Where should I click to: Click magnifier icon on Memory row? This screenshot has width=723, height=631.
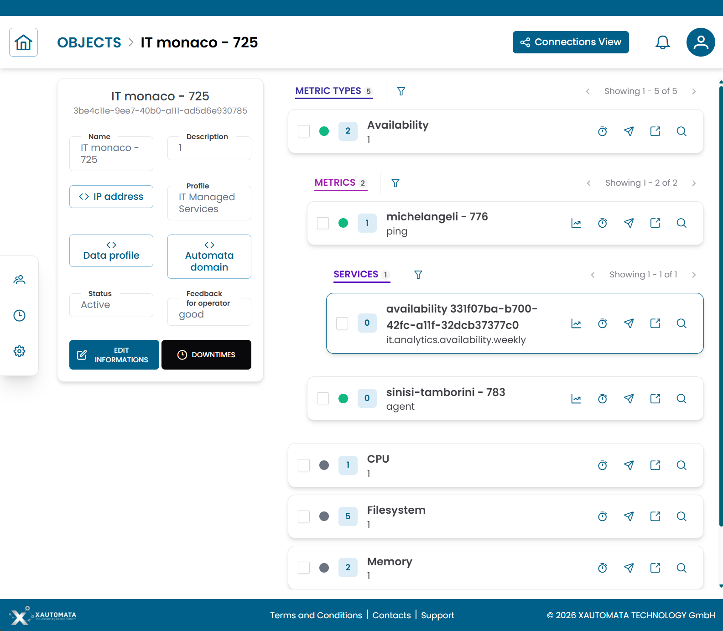pos(682,568)
